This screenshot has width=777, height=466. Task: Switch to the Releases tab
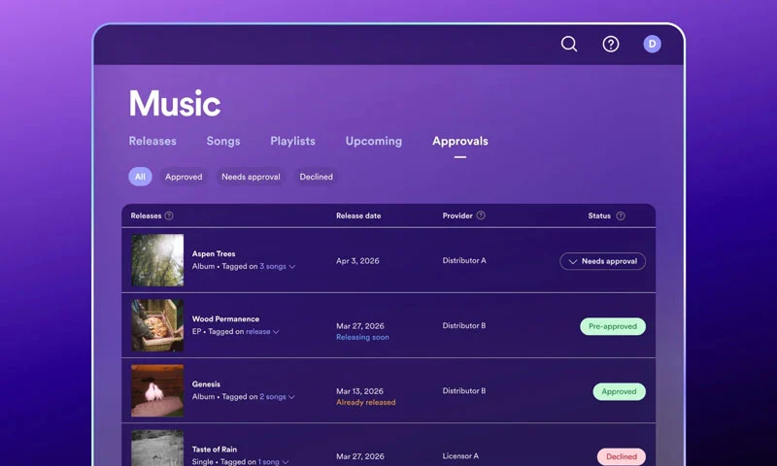pyautogui.click(x=152, y=141)
